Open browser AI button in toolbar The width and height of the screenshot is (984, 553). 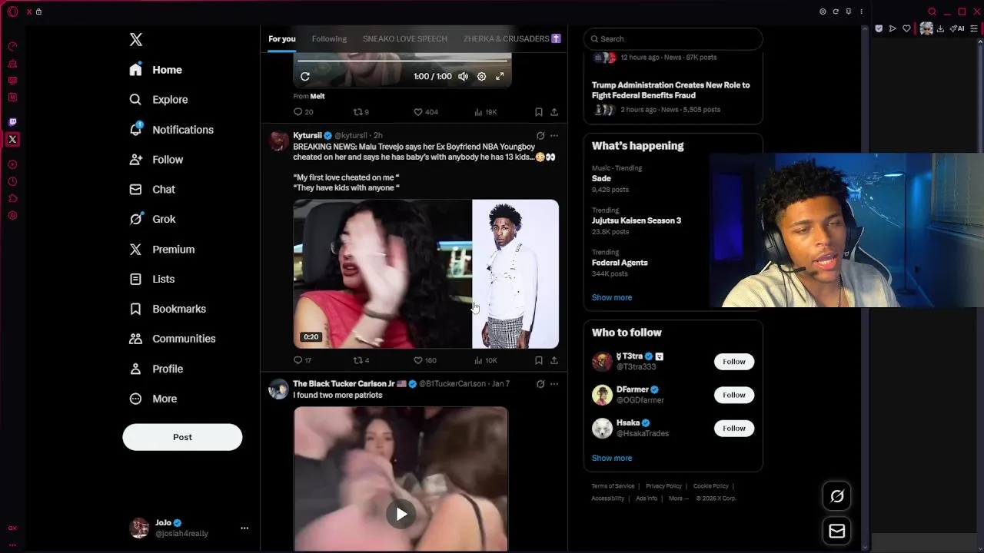[x=957, y=28]
